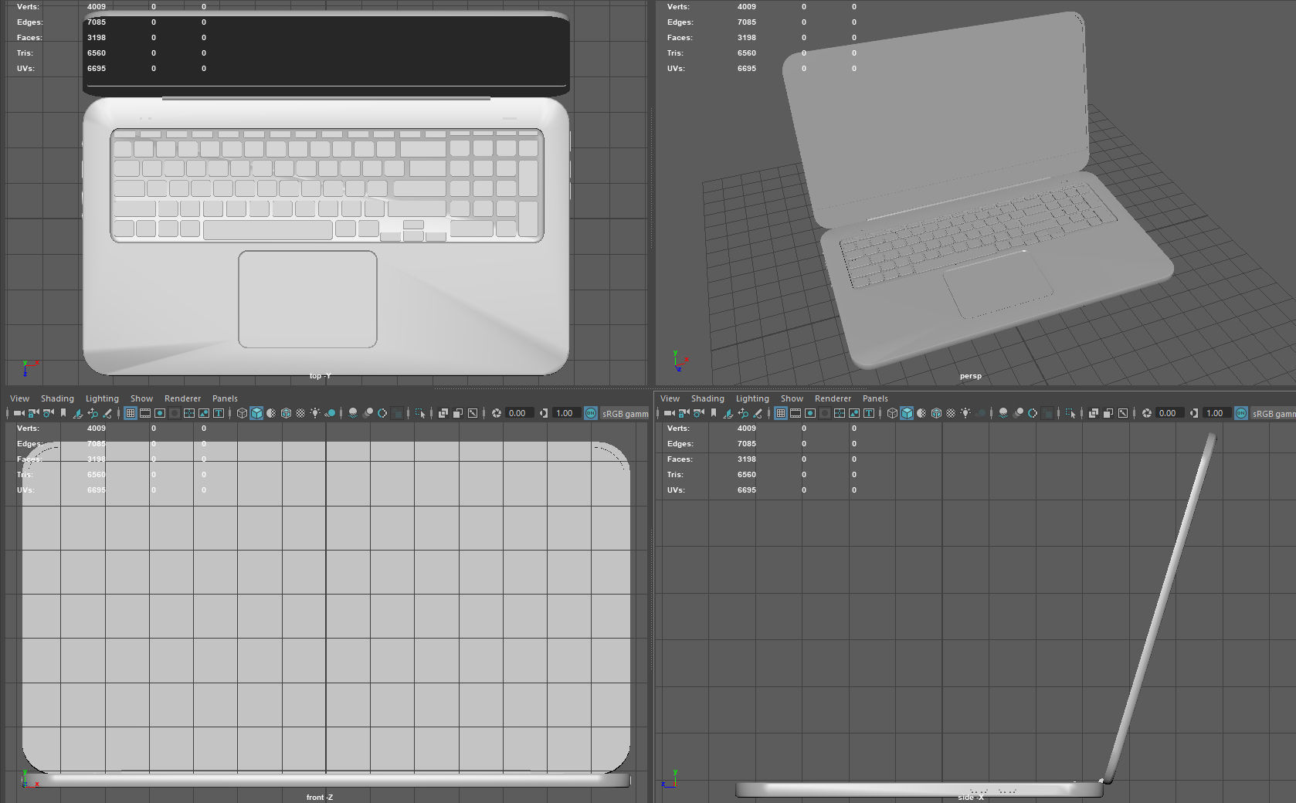1296x803 pixels.
Task: Enable Textured display in side panel
Action: point(951,413)
